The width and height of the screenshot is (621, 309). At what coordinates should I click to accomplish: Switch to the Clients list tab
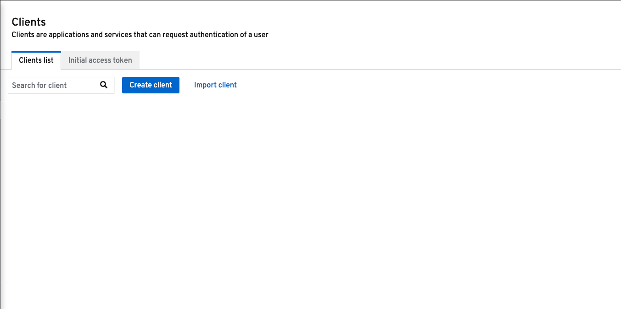36,60
